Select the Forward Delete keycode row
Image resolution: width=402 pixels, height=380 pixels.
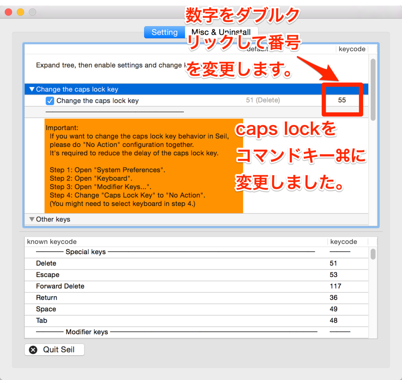[196, 286]
